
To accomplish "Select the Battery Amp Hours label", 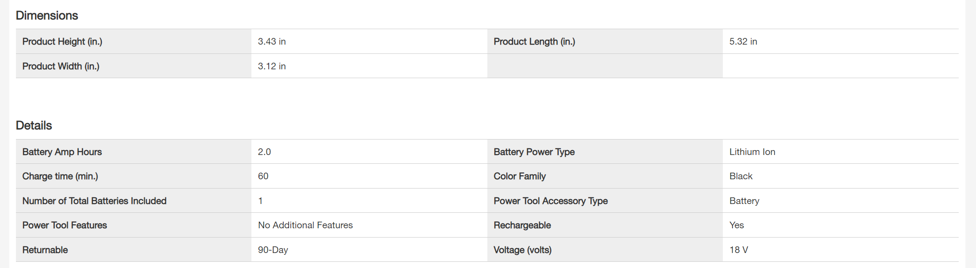I will click(62, 152).
